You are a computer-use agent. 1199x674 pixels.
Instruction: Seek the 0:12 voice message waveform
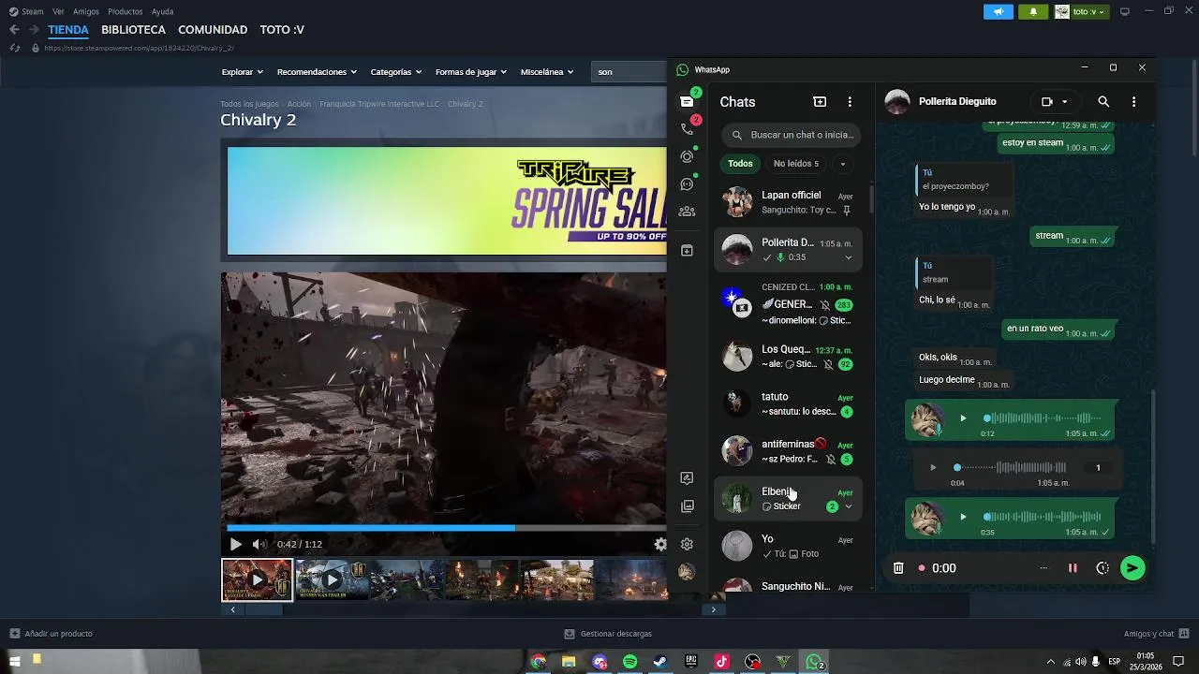point(1043,418)
